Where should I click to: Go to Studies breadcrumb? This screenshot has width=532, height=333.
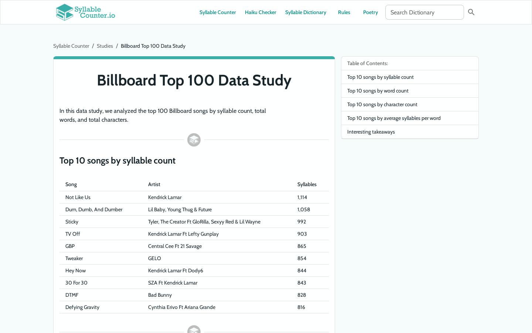coord(105,46)
